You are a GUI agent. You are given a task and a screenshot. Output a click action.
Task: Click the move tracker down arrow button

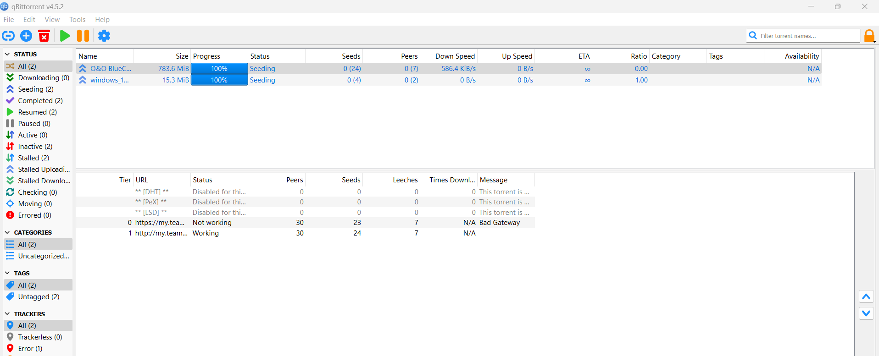(x=866, y=313)
